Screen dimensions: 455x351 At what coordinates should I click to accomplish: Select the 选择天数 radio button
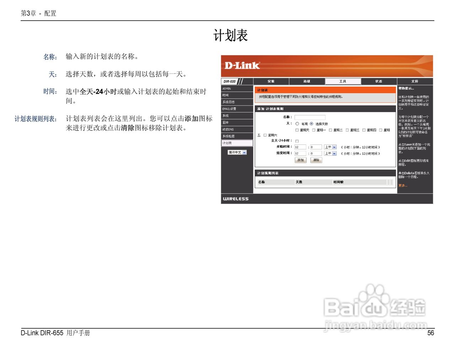pyautogui.click(x=311, y=124)
